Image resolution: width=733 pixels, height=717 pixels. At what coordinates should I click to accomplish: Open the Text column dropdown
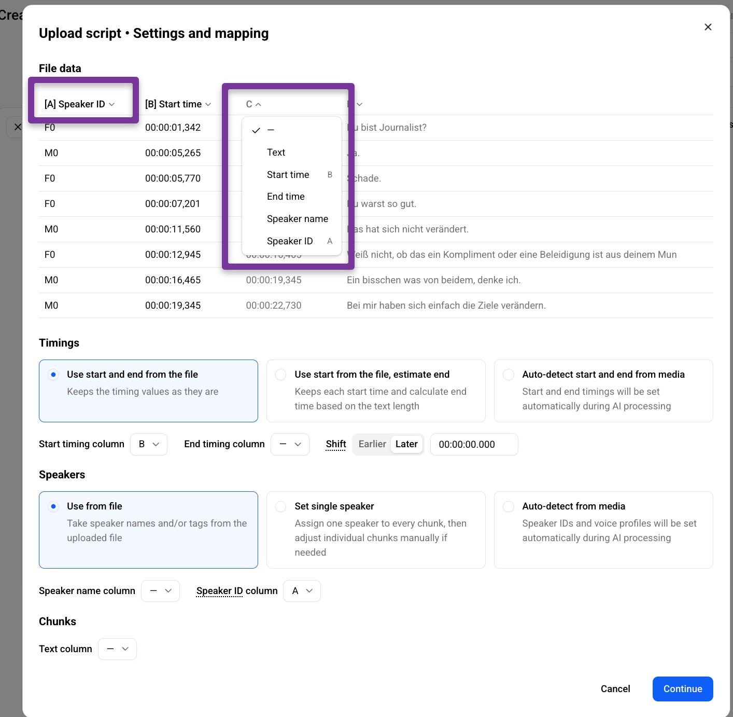click(118, 649)
